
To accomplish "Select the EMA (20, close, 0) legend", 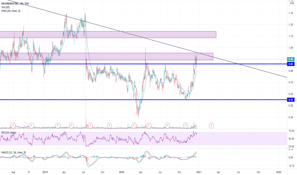I will (11, 11).
